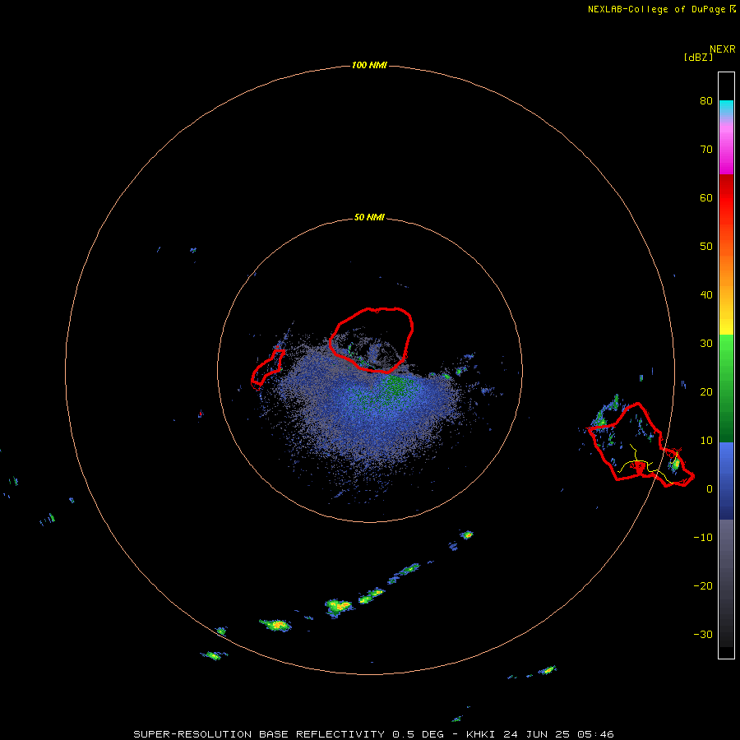Click the 50 NMI range ring label

tap(369, 217)
